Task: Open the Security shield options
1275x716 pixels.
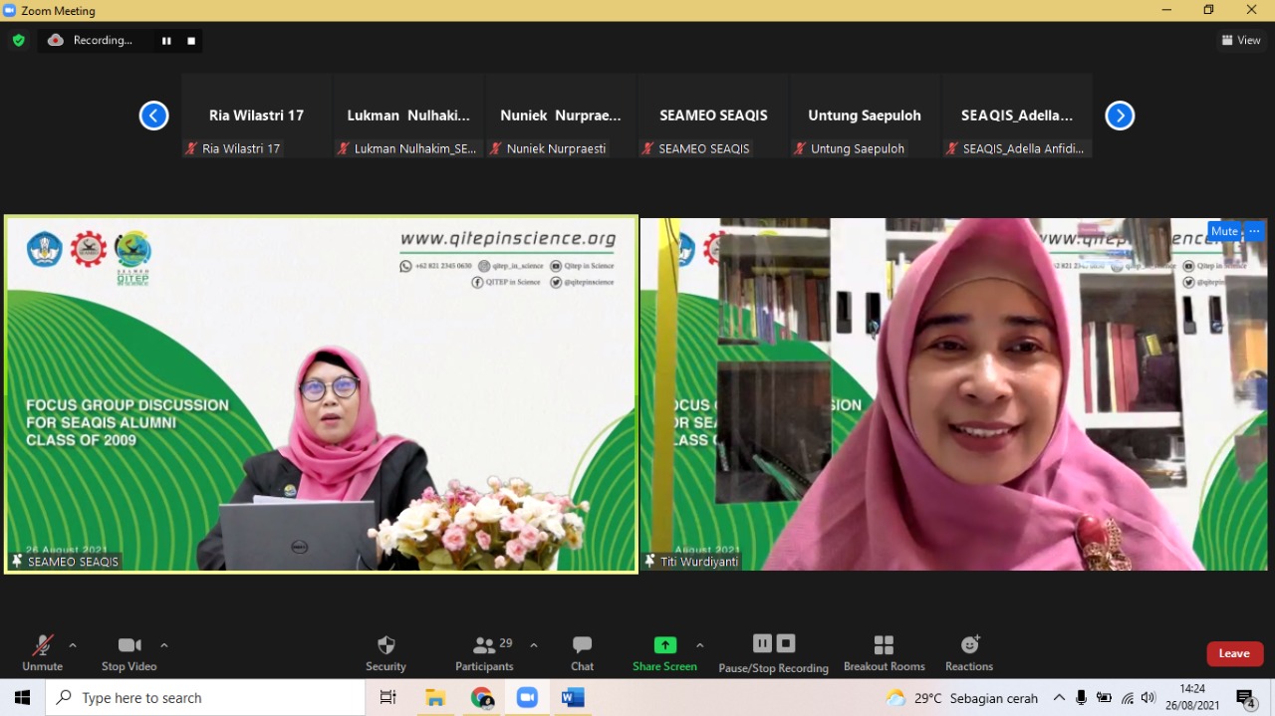Action: point(386,652)
